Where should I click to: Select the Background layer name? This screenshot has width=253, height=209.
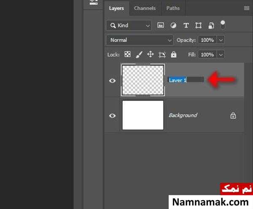183,115
